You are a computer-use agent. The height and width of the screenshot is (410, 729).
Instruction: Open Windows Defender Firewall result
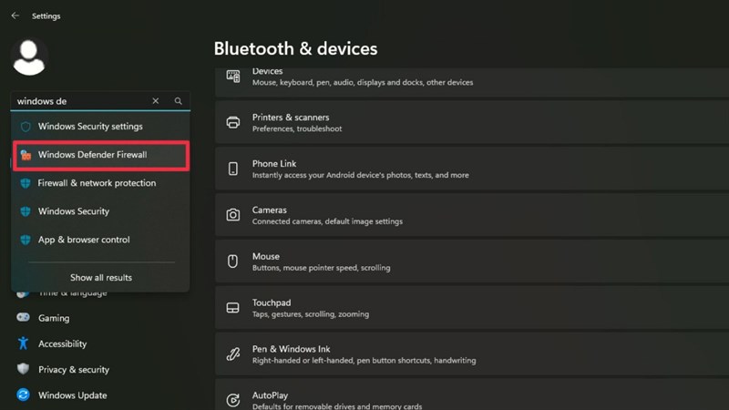point(100,155)
